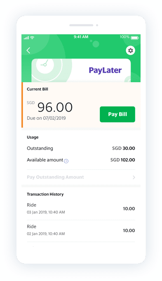Screen dimensions: 162x281
Task: Tap the Wi-Fi icon in status bar
Action: [32, 38]
